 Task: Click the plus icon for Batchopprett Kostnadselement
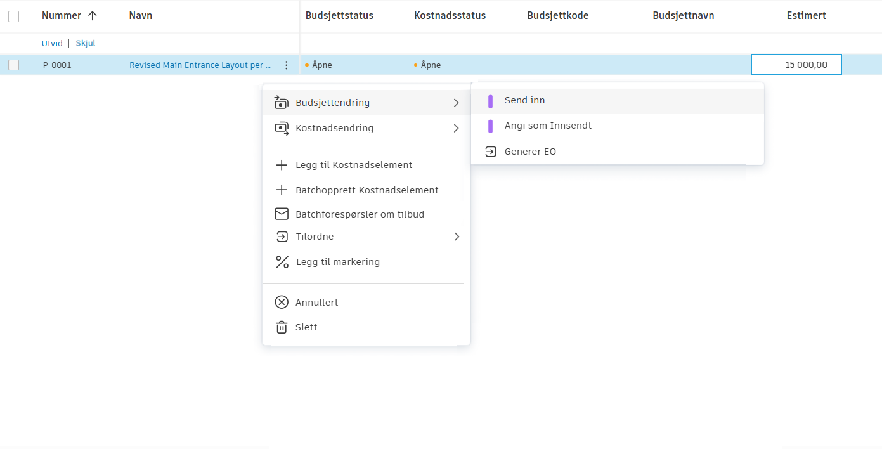pos(282,190)
